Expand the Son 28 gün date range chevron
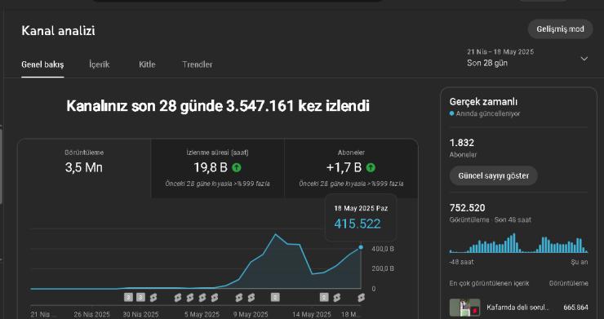 pos(584,59)
